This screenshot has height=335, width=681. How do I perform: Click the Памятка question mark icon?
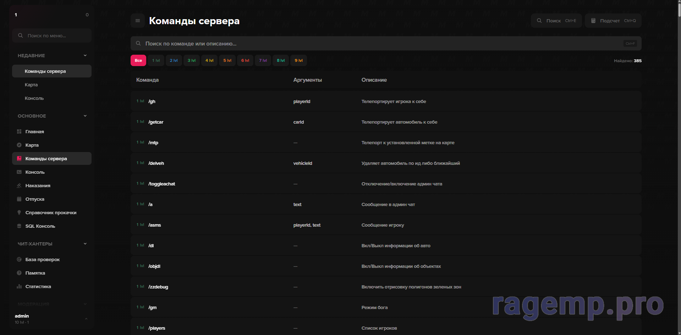(x=19, y=273)
